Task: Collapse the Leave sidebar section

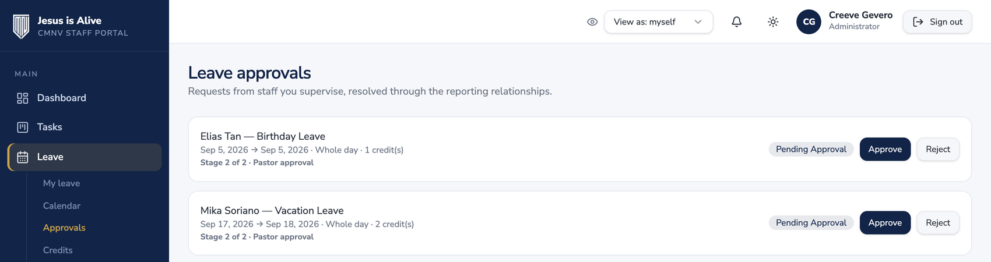Action: [x=85, y=157]
